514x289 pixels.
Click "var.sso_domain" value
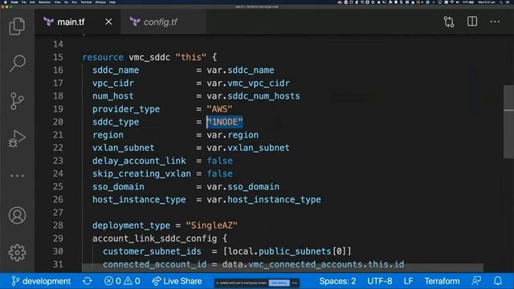[x=243, y=186]
